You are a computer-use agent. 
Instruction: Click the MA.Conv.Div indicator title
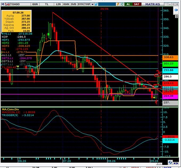pyautogui.click(x=10, y=109)
